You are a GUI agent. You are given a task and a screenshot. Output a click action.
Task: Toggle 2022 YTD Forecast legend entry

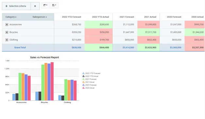coord(92,73)
